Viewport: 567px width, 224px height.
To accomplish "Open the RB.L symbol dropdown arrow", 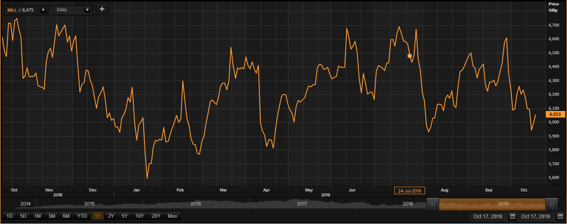I will click(43, 10).
